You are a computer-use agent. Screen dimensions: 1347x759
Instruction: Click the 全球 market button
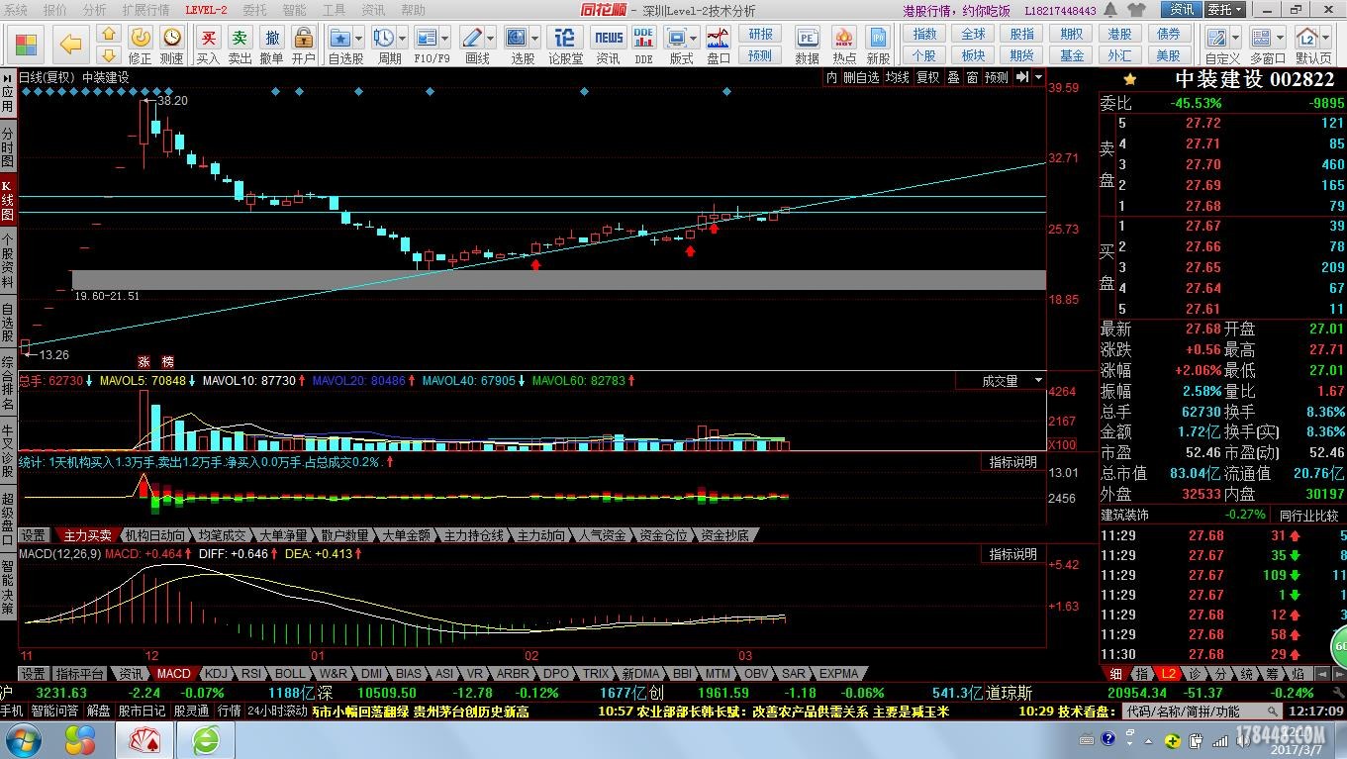pyautogui.click(x=974, y=35)
